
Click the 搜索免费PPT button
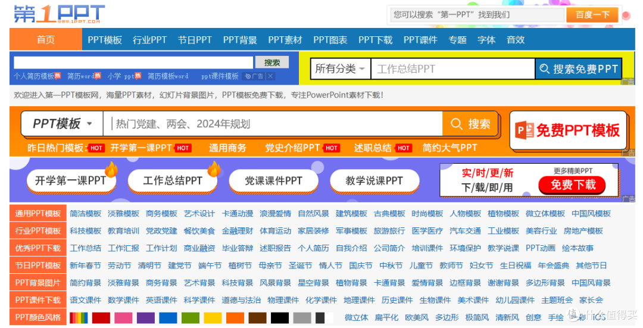coord(579,69)
